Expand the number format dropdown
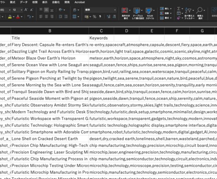Image resolution: width=217 pixels, height=179 pixels. tap(115, 10)
